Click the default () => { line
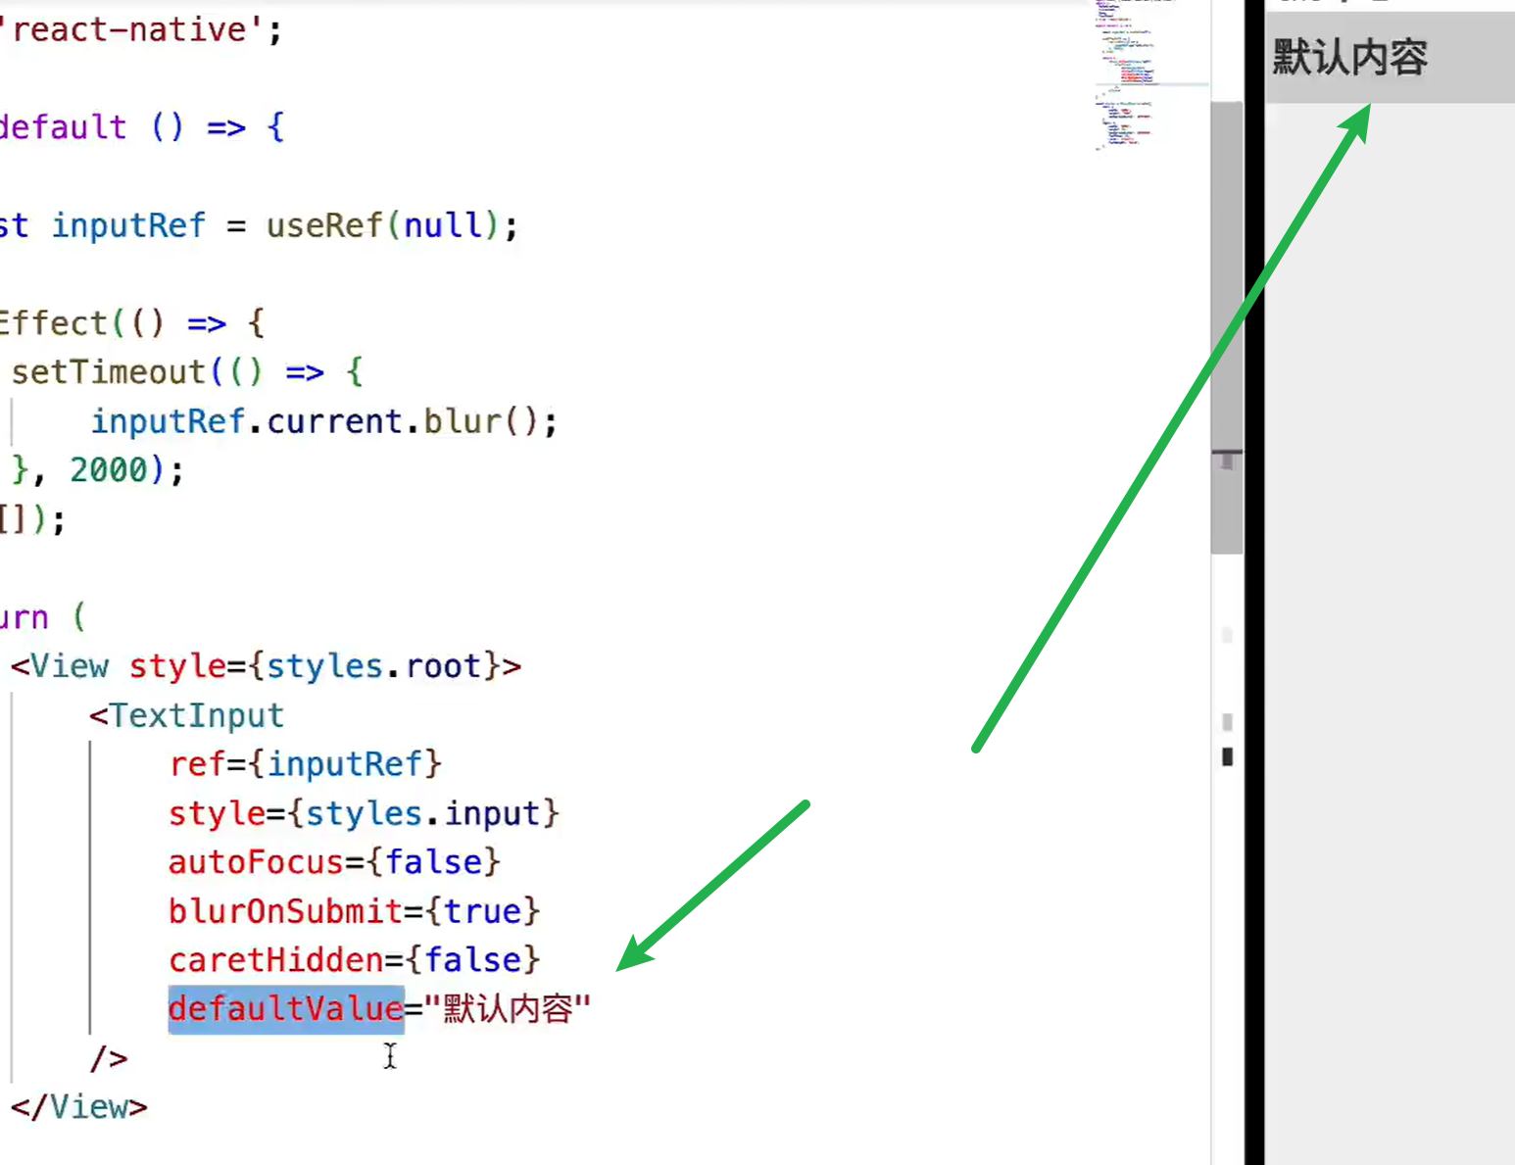The width and height of the screenshot is (1515, 1165). coord(142,126)
